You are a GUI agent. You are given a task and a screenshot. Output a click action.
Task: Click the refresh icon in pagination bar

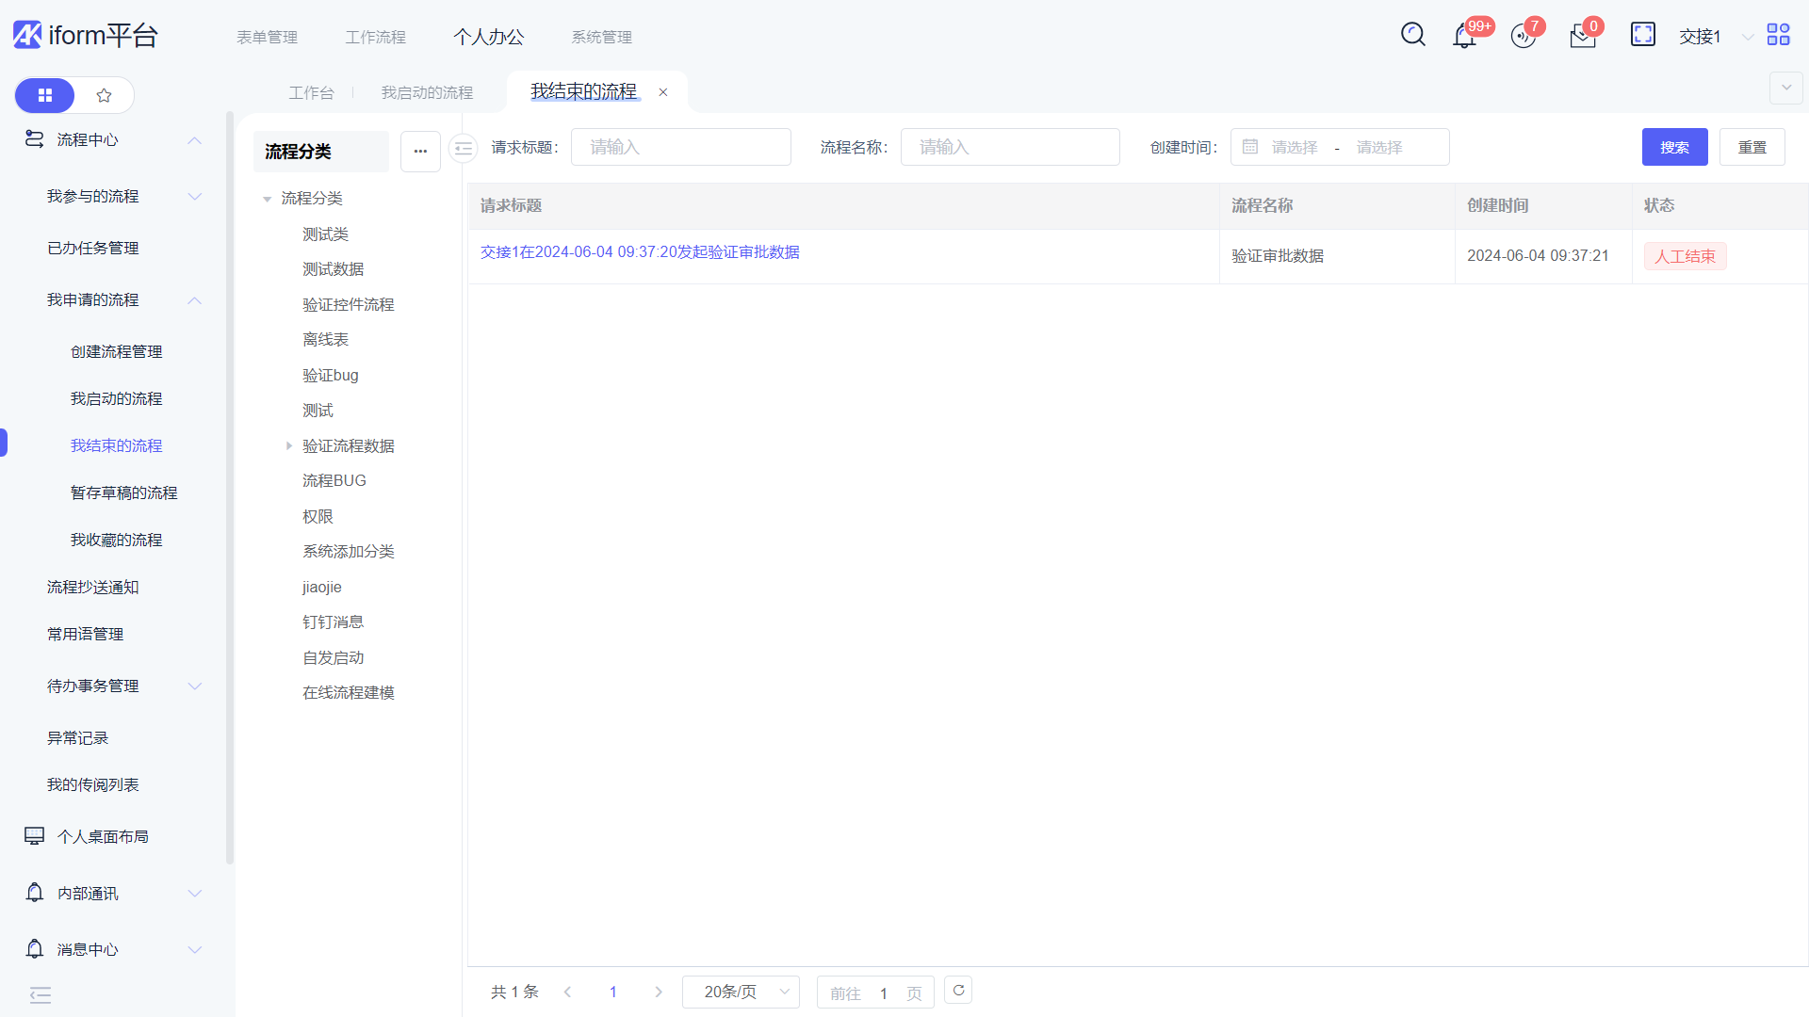coord(958,991)
